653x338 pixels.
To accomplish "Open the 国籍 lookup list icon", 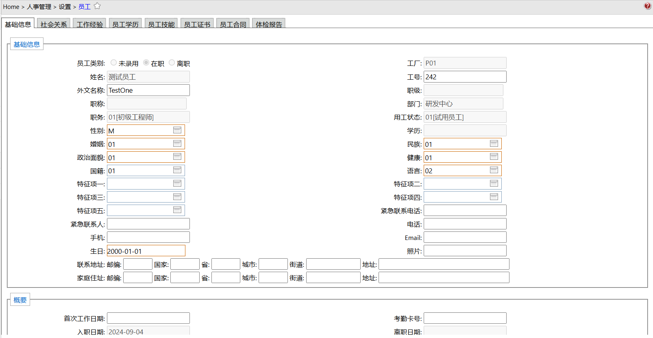I will [177, 170].
